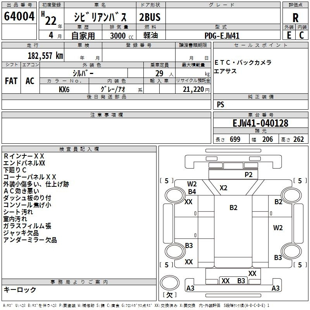The width and height of the screenshot is (310, 310).
Task: Click the inspector note エンドパネルXX
Action: [x=24, y=163]
